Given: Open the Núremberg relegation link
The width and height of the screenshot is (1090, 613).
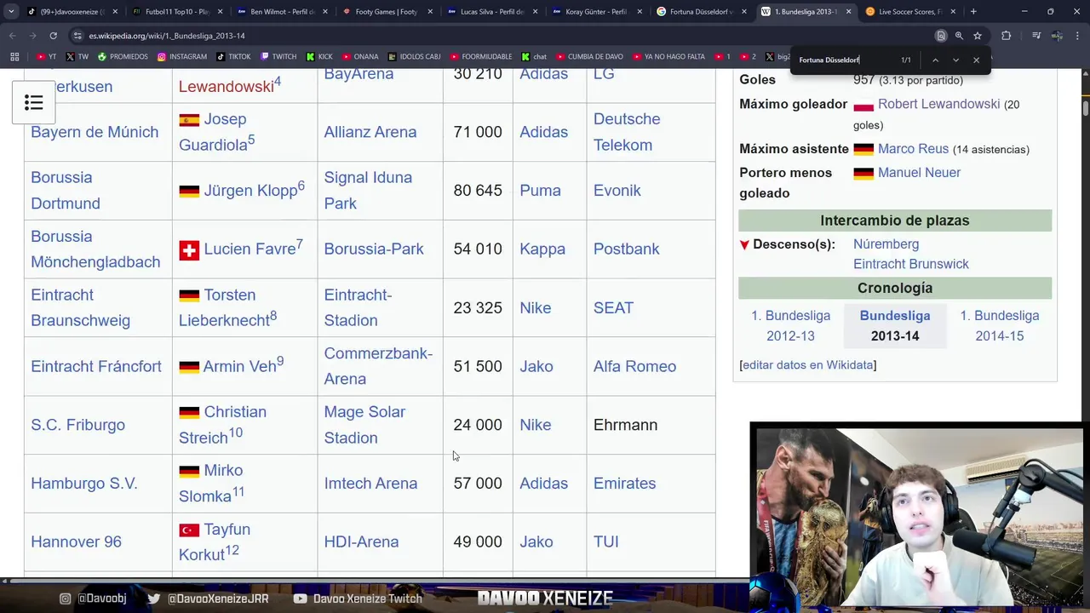Looking at the screenshot, I should 886,244.
